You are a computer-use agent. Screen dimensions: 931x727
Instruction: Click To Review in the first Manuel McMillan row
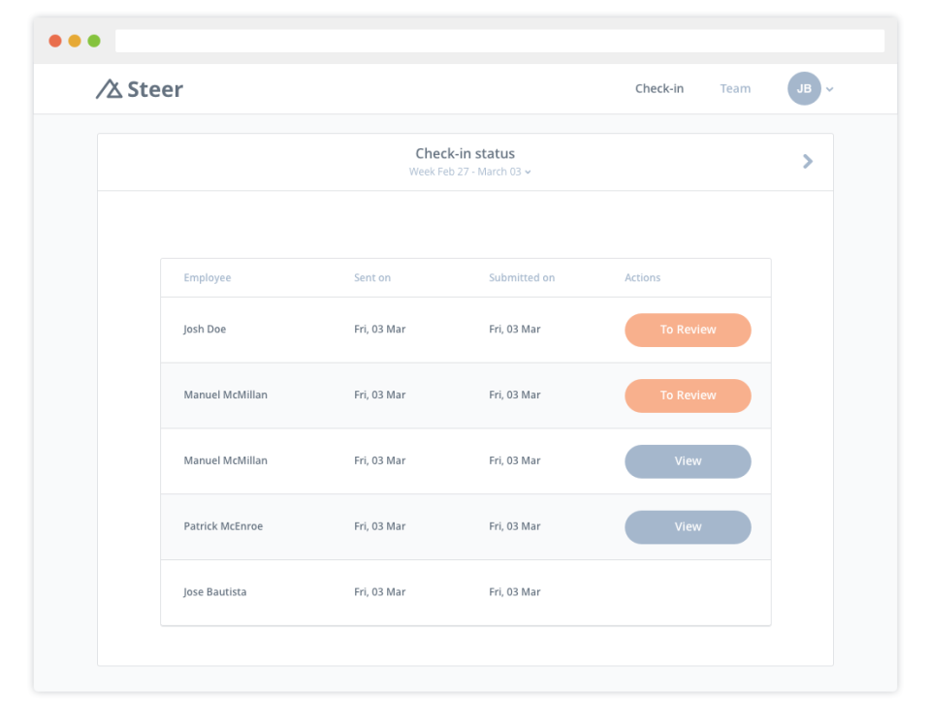pos(688,395)
